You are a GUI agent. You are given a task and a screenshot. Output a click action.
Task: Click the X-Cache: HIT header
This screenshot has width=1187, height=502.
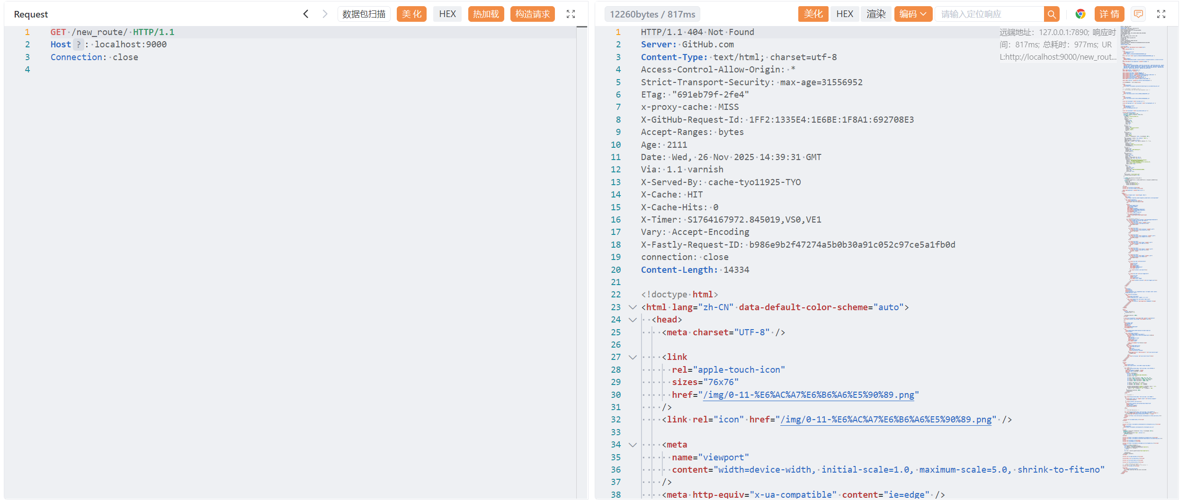coord(672,195)
